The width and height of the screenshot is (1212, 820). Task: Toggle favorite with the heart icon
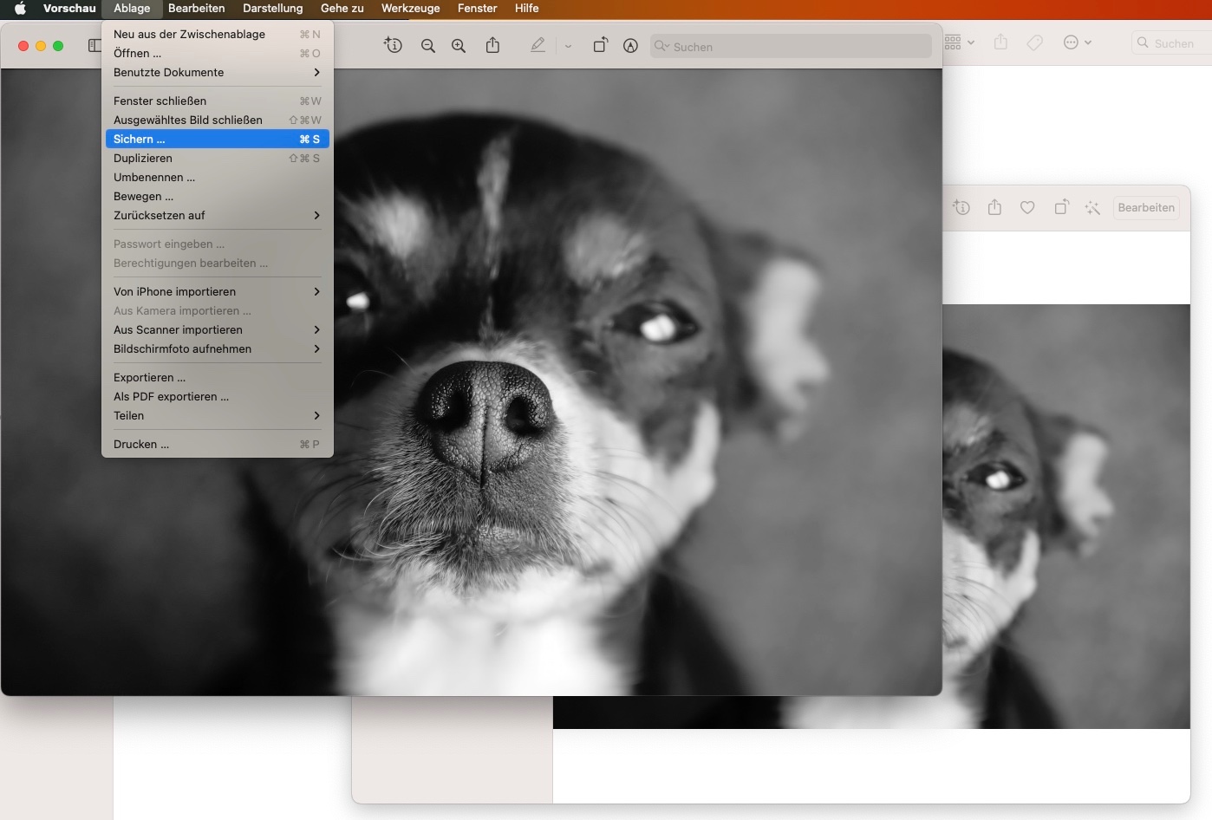click(x=1027, y=208)
